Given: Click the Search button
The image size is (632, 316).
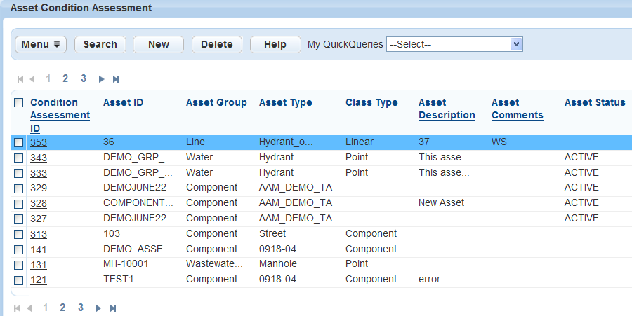Looking at the screenshot, I should point(100,44).
